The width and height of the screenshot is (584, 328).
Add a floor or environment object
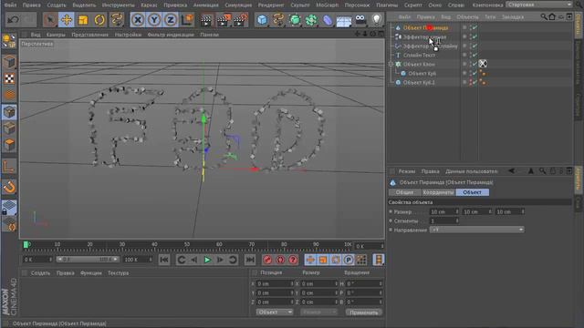(343, 19)
